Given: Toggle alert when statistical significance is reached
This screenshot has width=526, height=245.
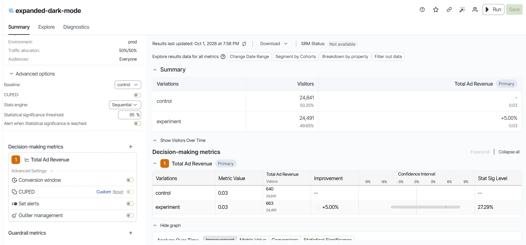Looking at the screenshot, I should pos(137,124).
